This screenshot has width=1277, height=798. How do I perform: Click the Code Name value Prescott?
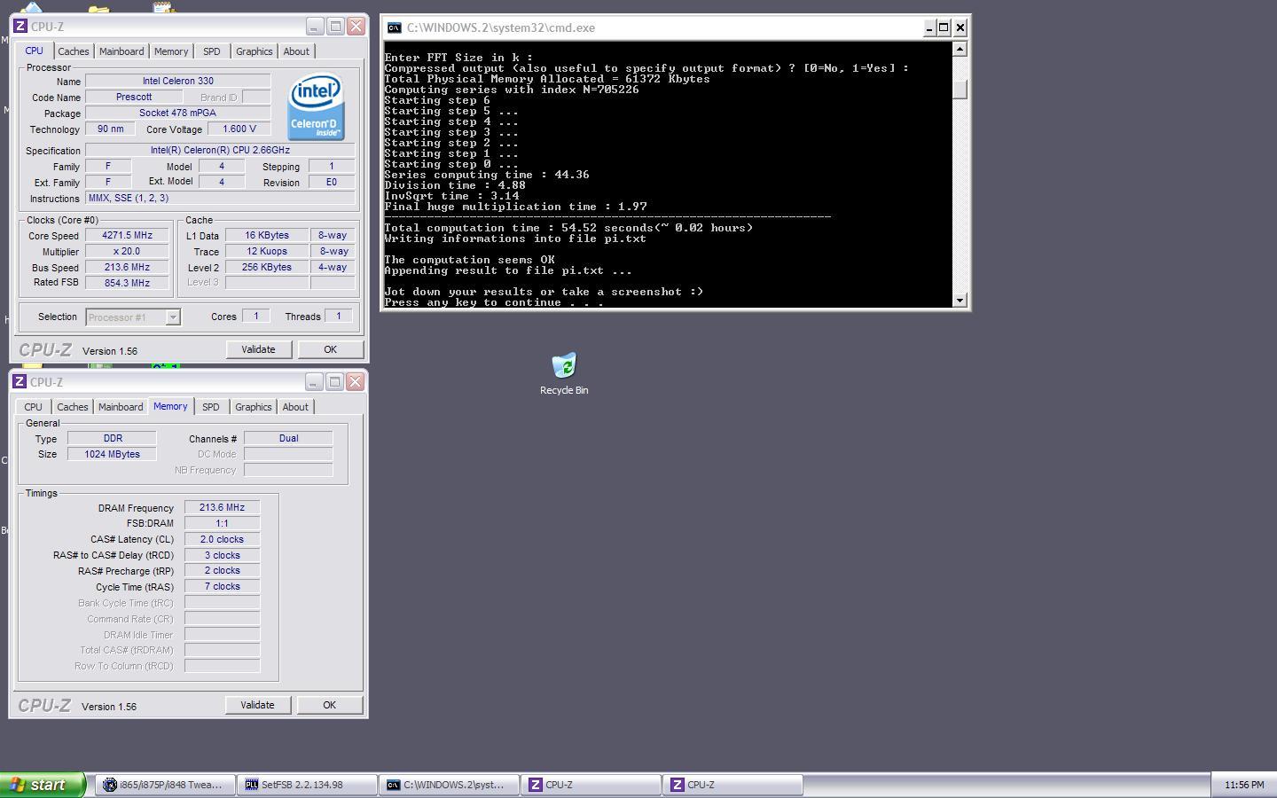click(134, 97)
